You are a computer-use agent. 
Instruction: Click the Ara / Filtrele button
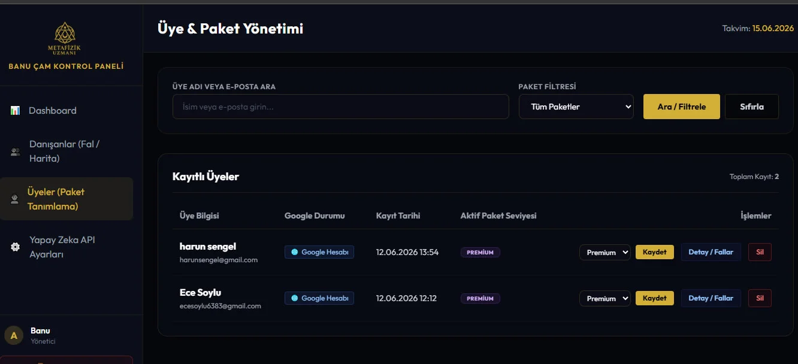(x=682, y=107)
